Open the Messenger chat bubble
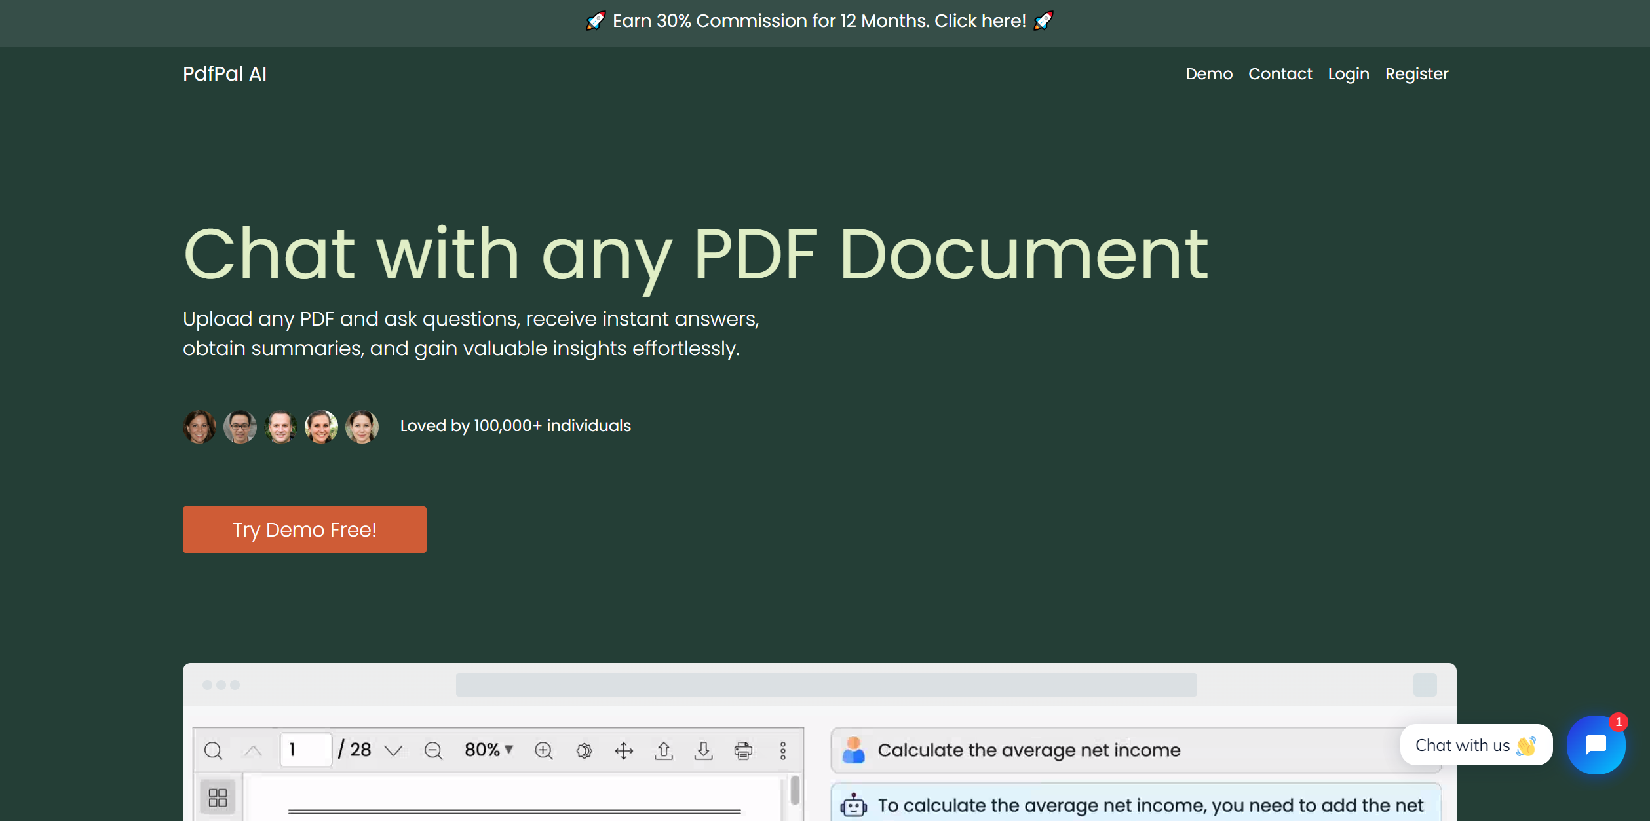 coord(1596,744)
